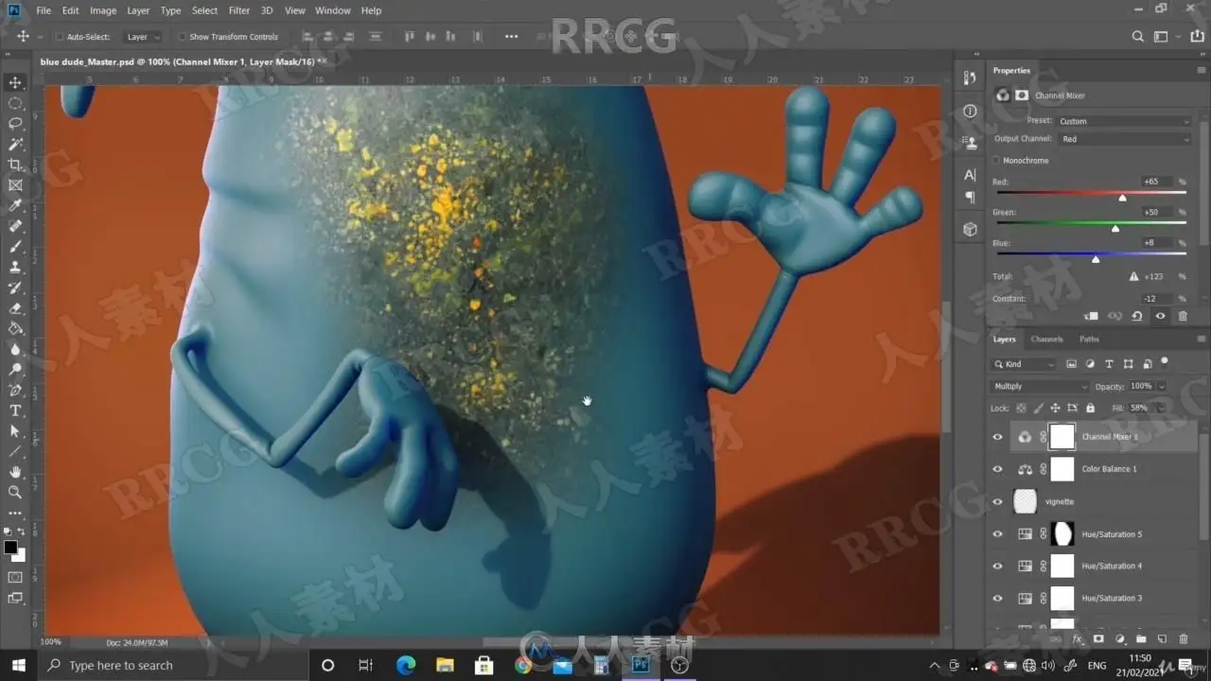Open the Output Channel dropdown
1211x681 pixels.
point(1125,139)
